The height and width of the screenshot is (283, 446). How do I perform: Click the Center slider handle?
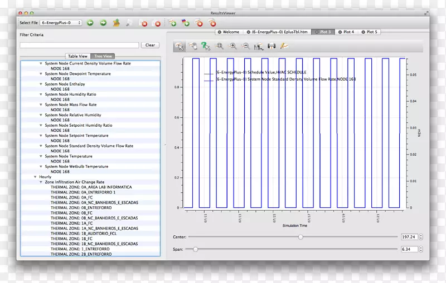click(300, 237)
